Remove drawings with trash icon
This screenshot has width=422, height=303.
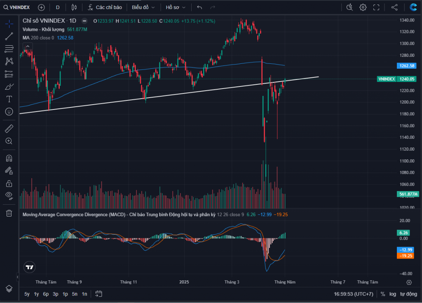9,213
